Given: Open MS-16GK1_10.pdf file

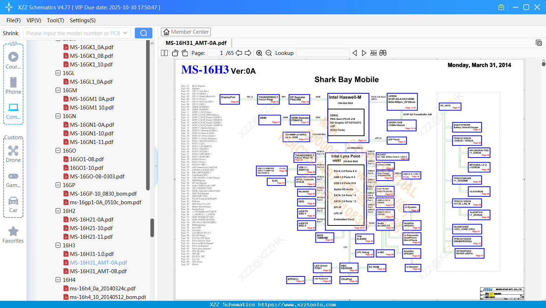Looking at the screenshot, I should tap(91, 64).
